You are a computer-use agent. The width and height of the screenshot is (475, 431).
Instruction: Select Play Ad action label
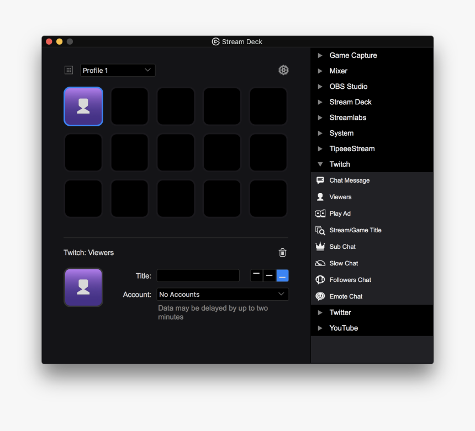[x=340, y=214]
